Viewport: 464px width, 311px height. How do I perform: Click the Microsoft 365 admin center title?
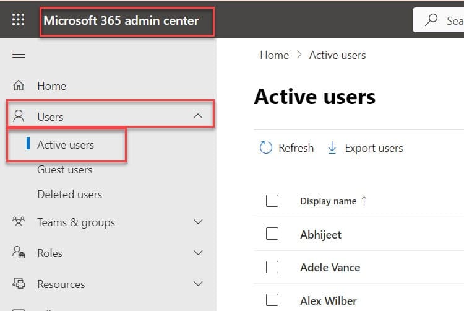(121, 20)
